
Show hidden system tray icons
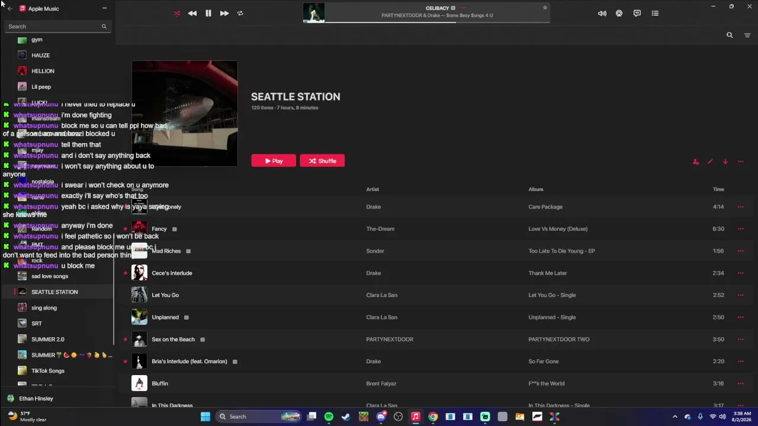pyautogui.click(x=675, y=417)
